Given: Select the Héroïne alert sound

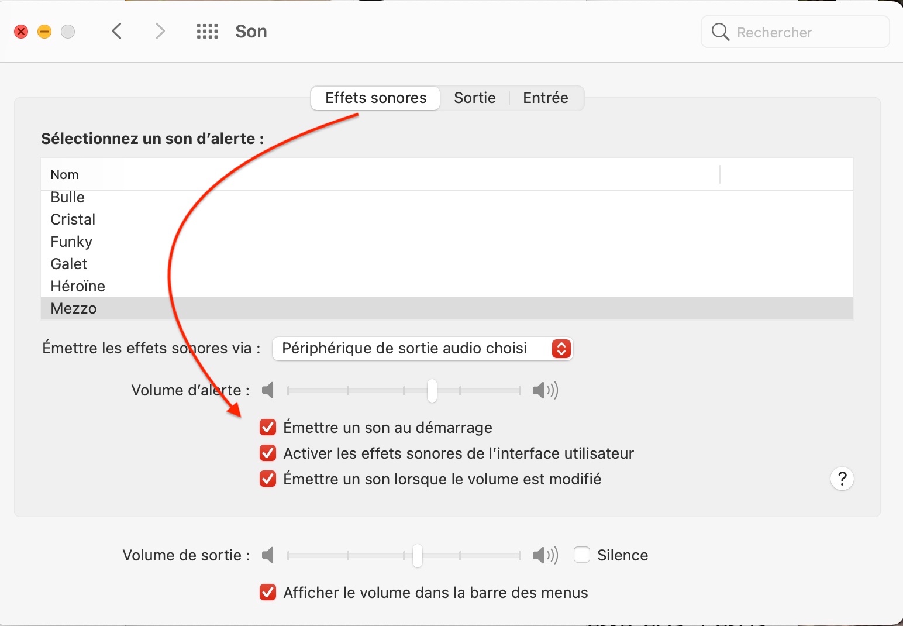Looking at the screenshot, I should point(447,286).
